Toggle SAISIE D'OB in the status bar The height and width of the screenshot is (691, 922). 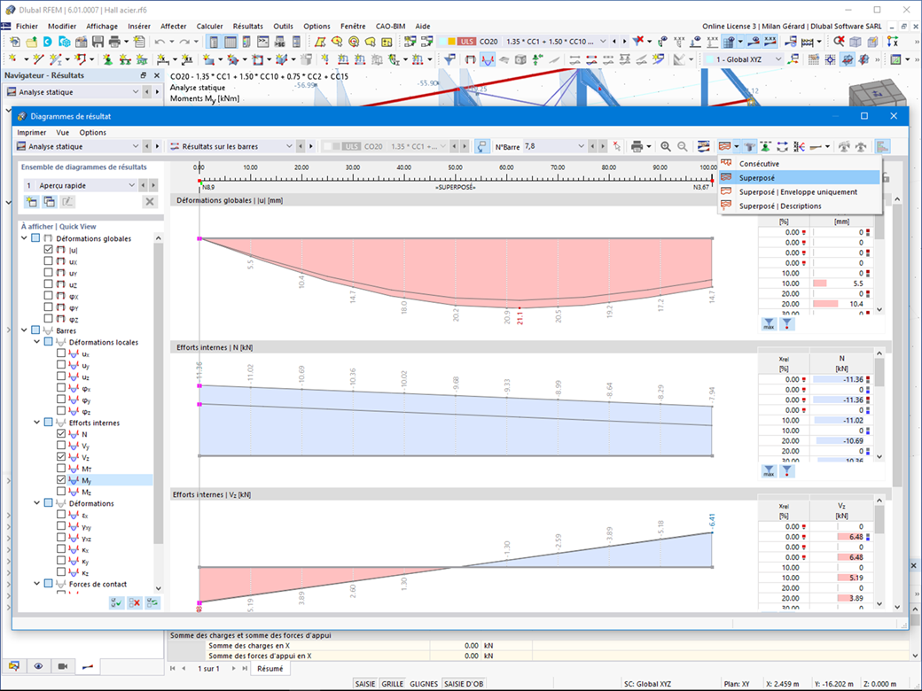tap(464, 684)
